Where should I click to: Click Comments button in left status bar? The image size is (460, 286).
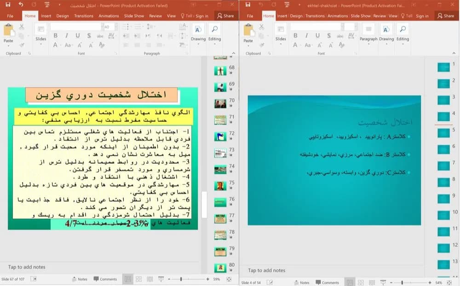105,279
